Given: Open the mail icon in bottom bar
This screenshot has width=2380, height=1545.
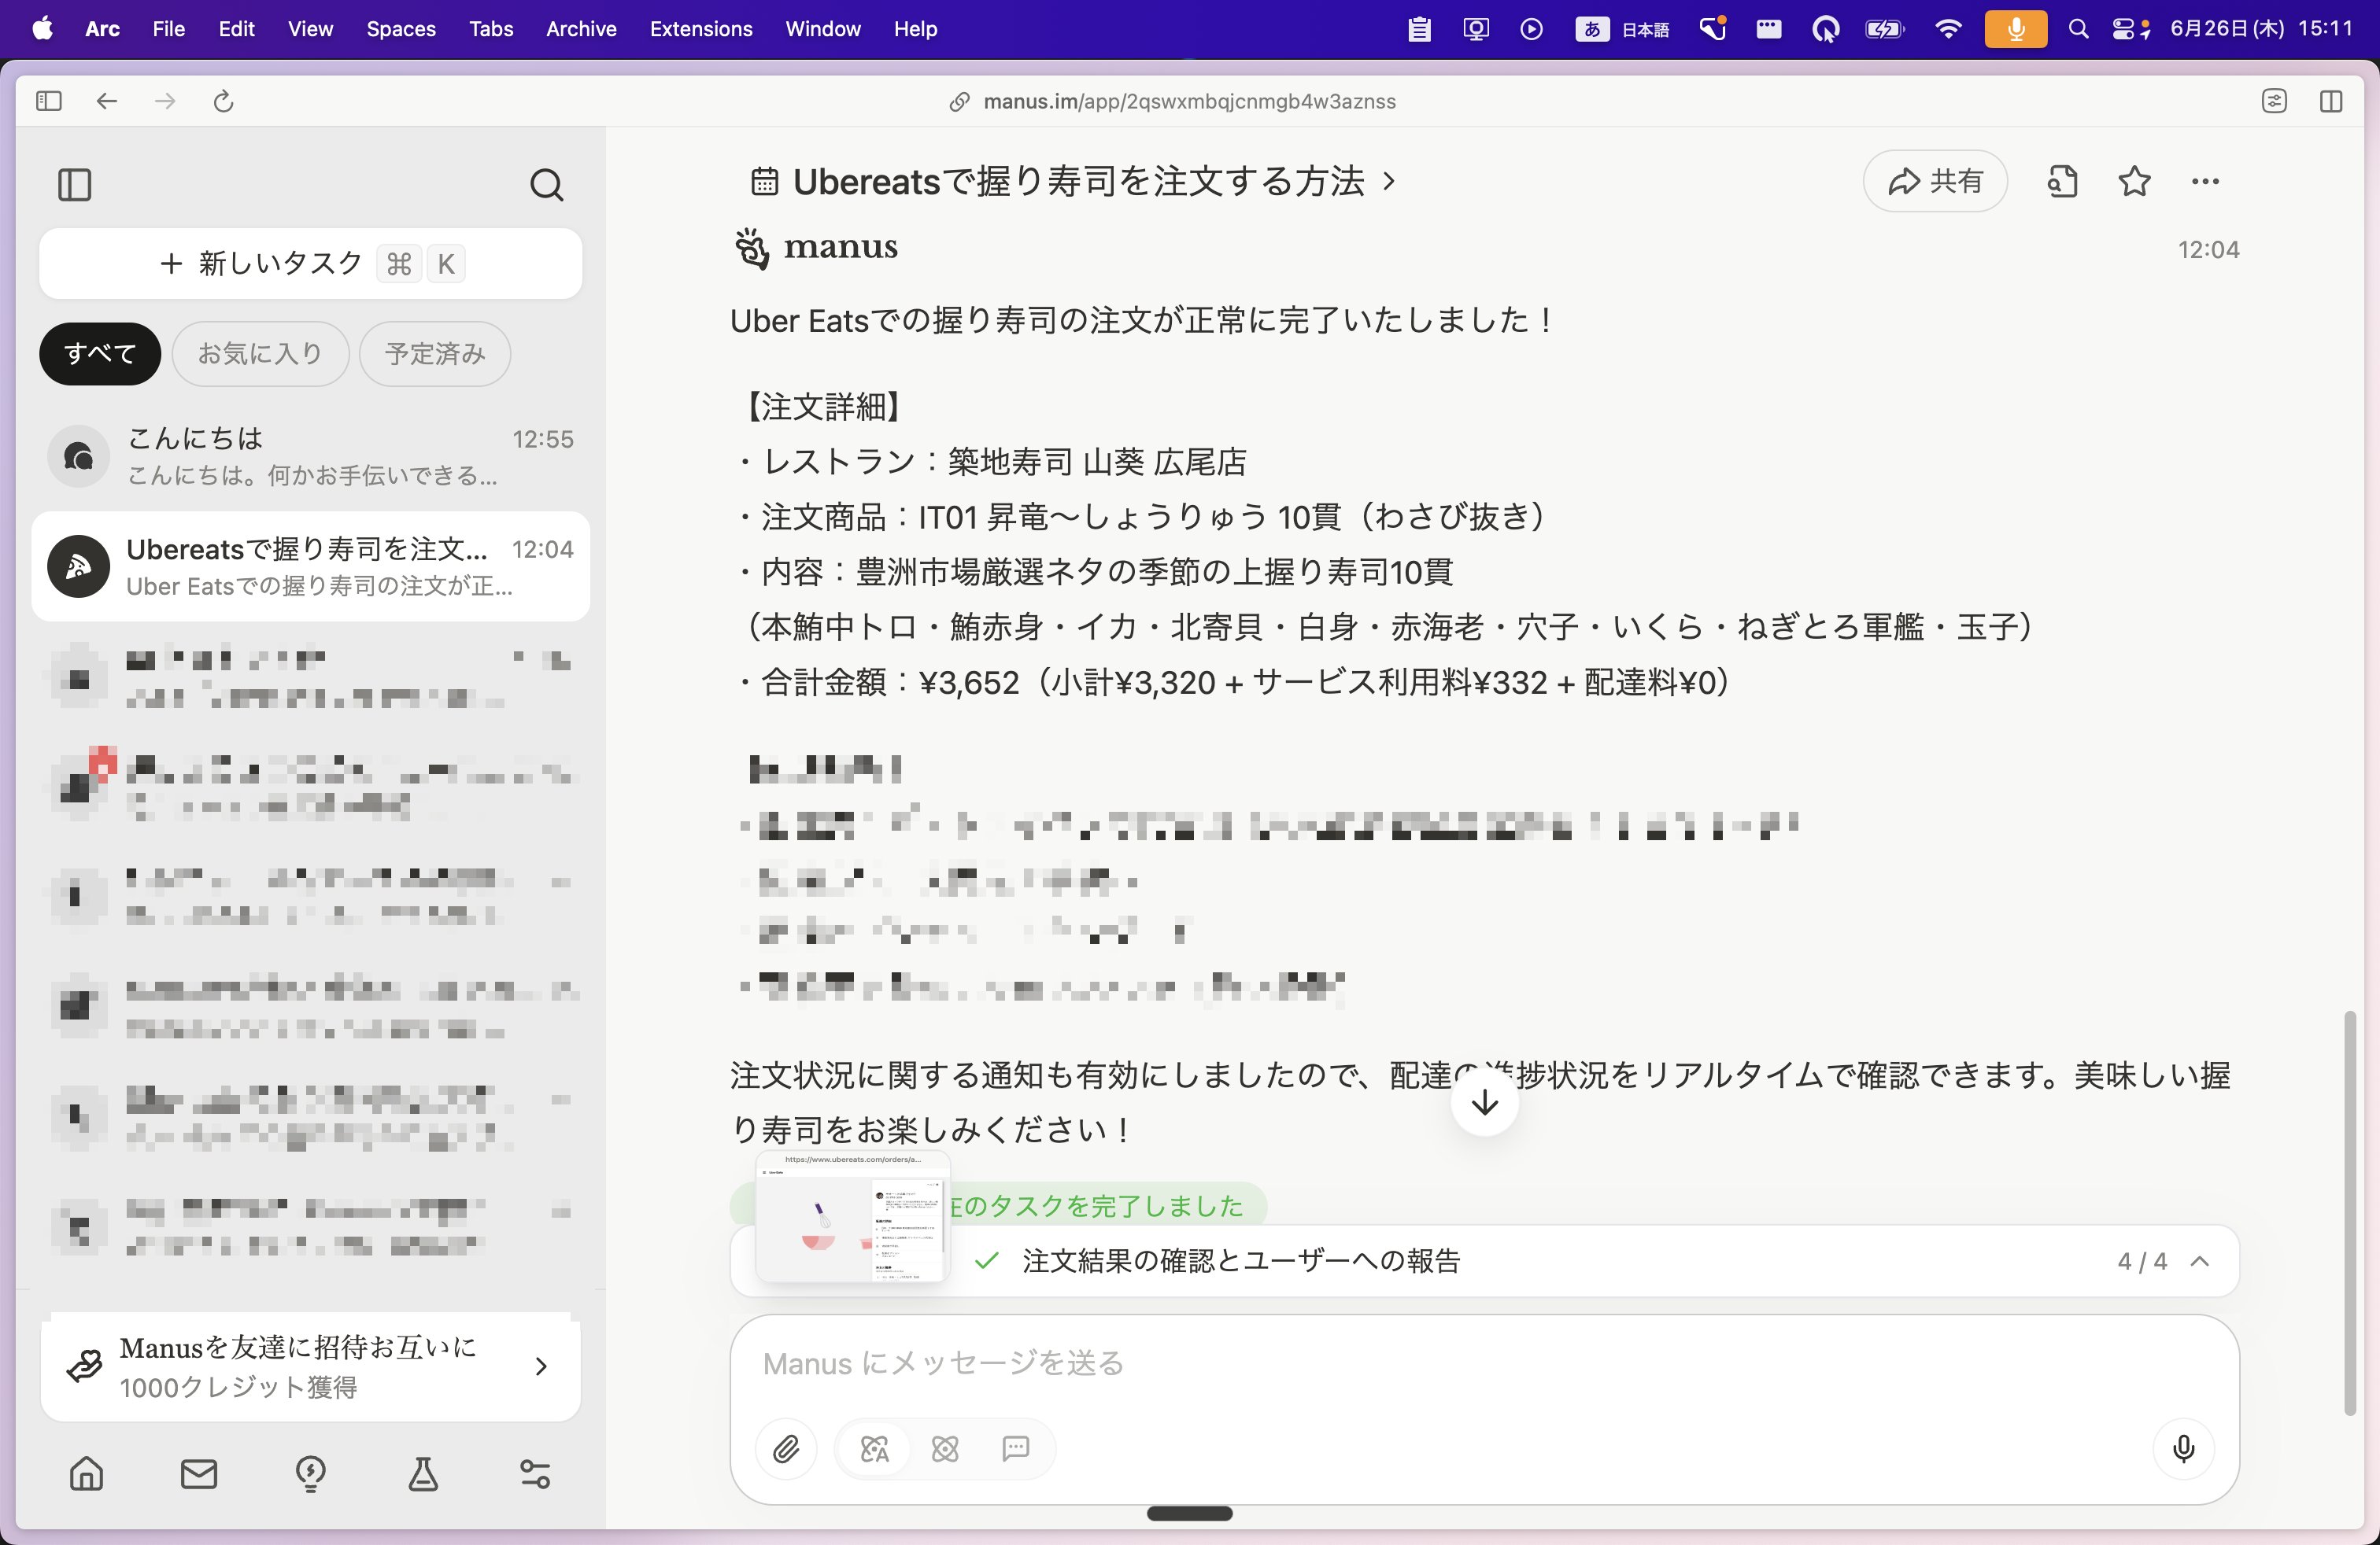Looking at the screenshot, I should 199,1474.
